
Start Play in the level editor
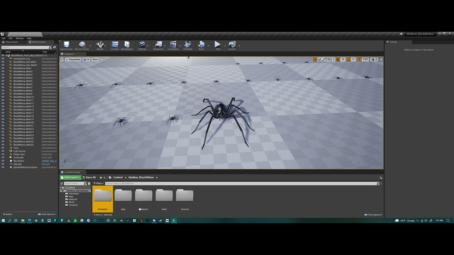[218, 45]
